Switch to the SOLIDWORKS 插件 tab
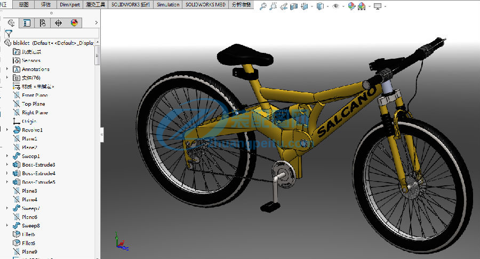This screenshot has width=480, height=259. (131, 5)
